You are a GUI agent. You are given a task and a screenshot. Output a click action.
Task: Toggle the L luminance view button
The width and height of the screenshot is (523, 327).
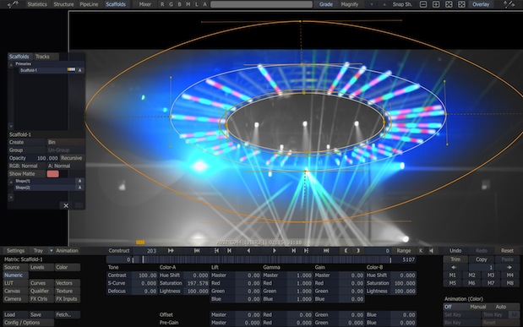click(197, 4)
